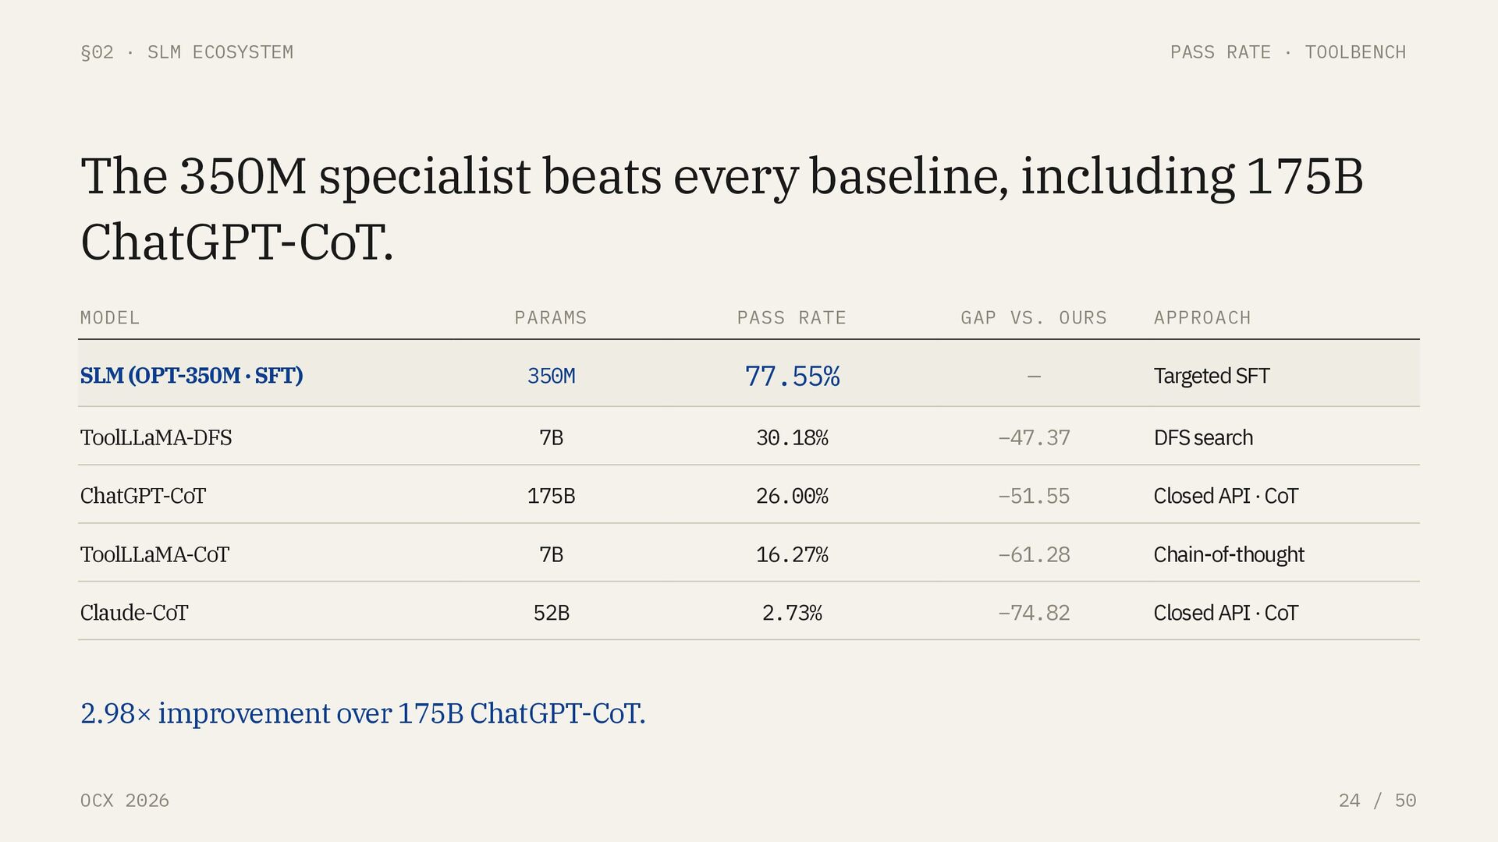Select the GAP VS. OURS column header
Viewport: 1498px width, 842px height.
pyautogui.click(x=1034, y=318)
